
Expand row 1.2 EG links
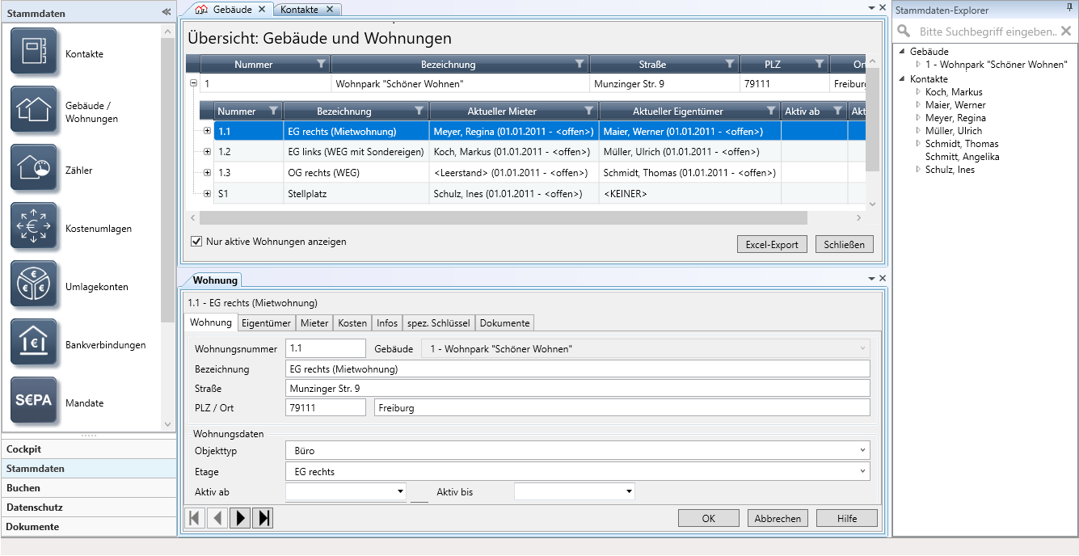click(x=207, y=151)
